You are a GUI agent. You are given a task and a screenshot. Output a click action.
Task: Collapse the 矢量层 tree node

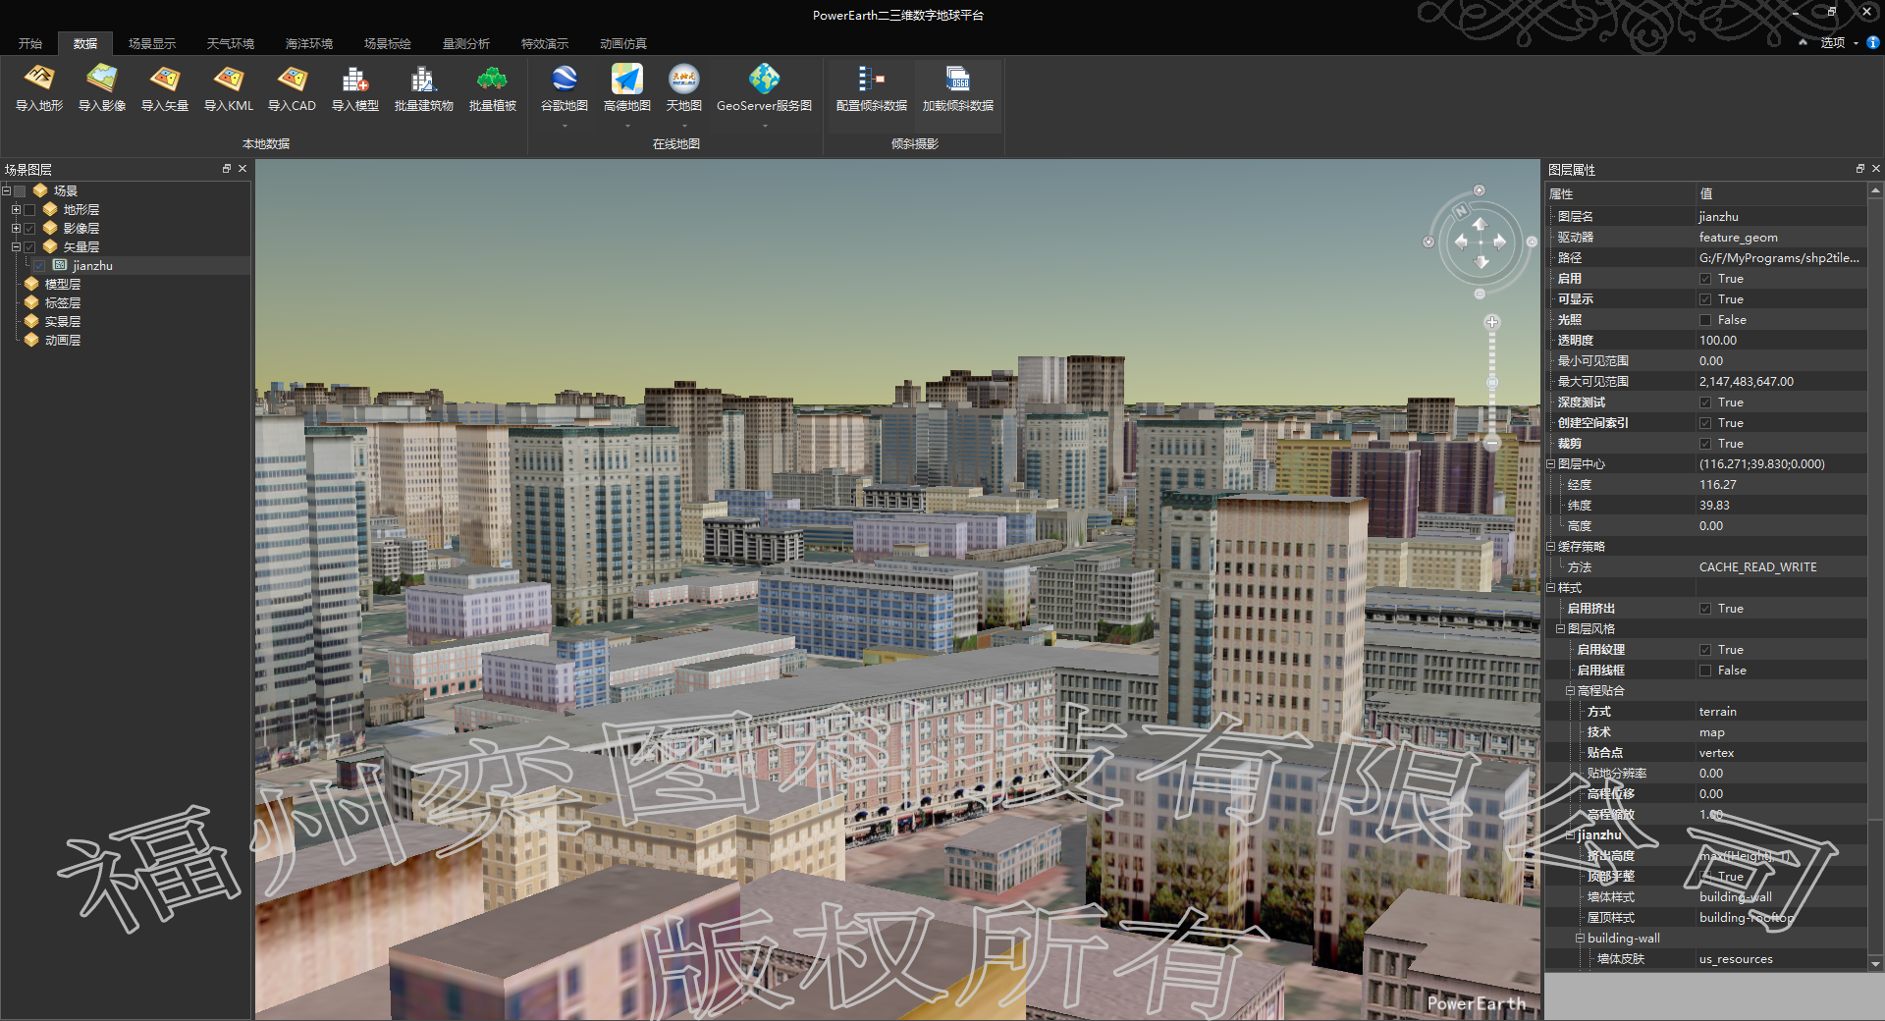tap(16, 247)
